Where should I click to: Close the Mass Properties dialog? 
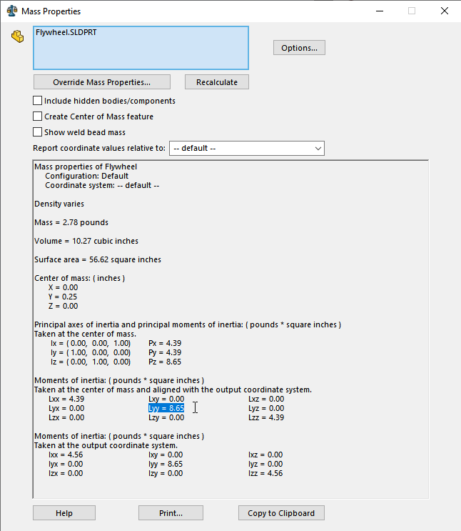click(444, 11)
